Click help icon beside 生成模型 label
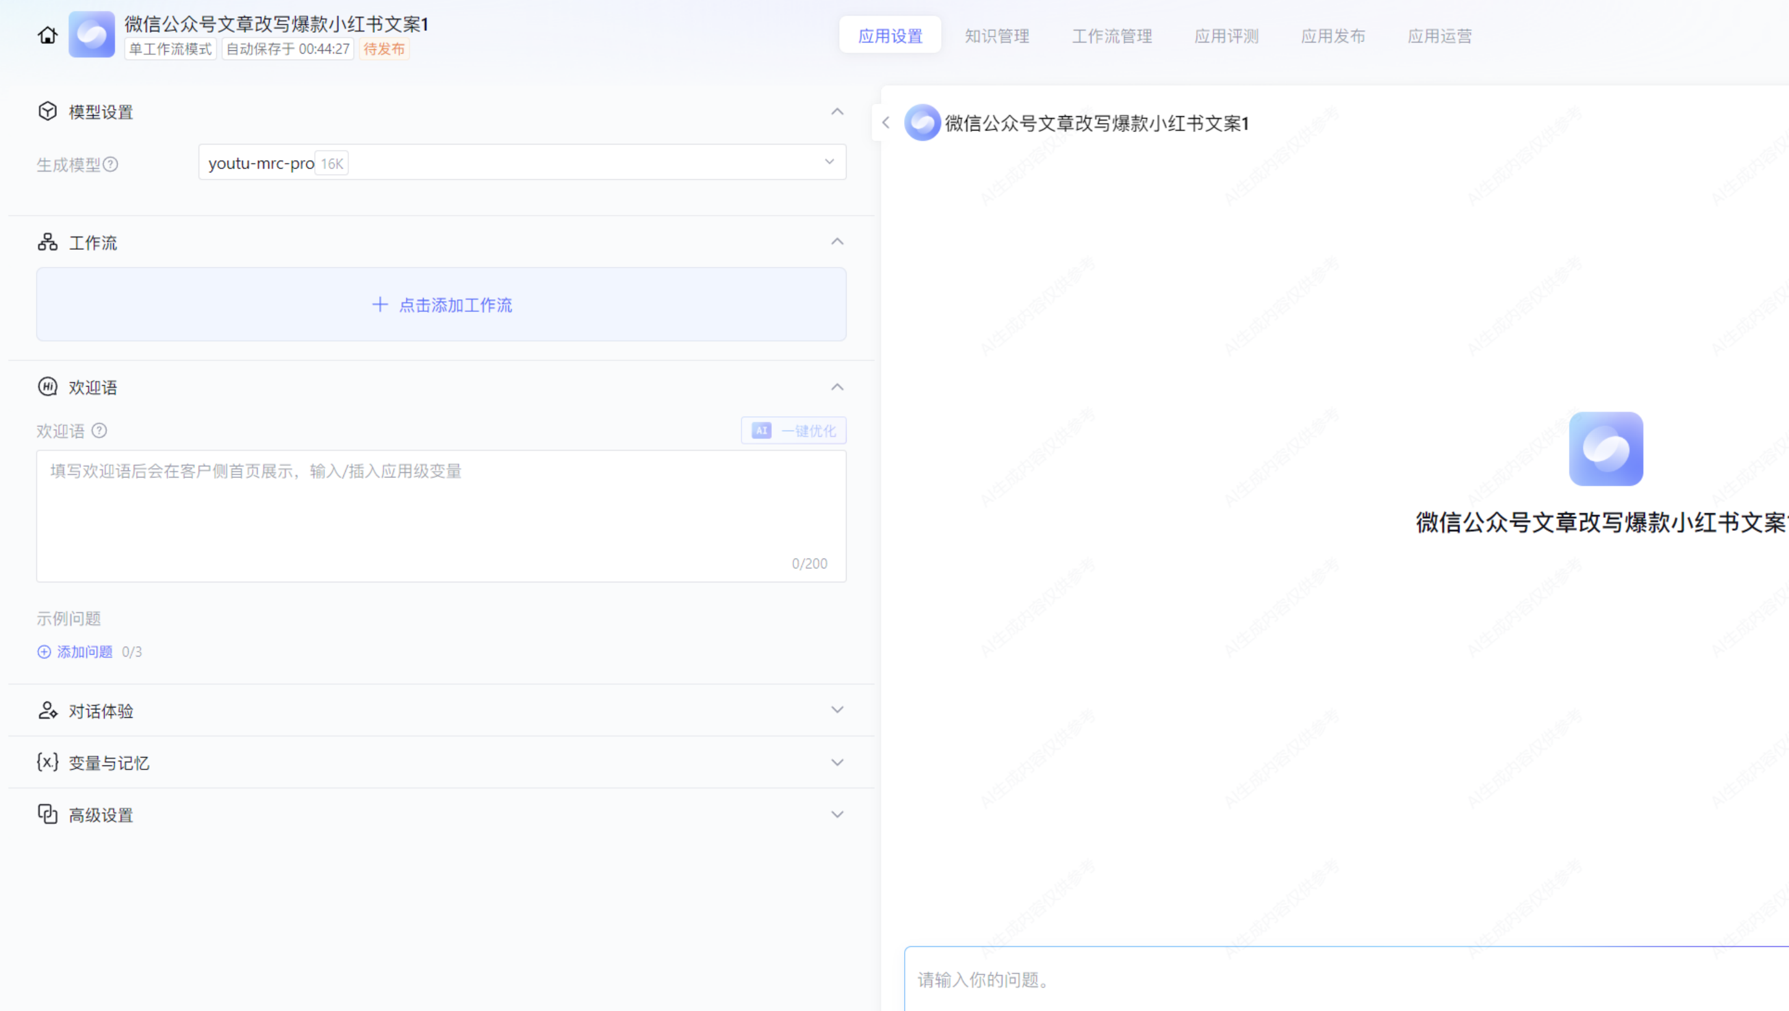The image size is (1789, 1011). 111,164
